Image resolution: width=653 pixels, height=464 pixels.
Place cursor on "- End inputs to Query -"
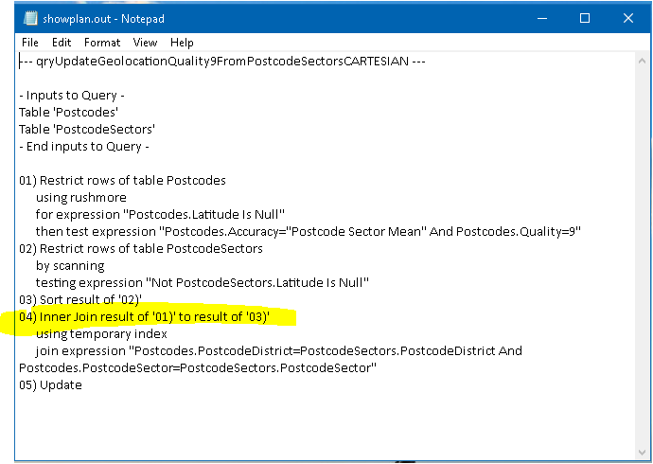84,146
